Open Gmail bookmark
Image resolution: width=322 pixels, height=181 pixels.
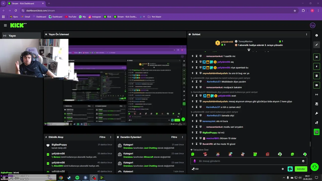(25, 17)
